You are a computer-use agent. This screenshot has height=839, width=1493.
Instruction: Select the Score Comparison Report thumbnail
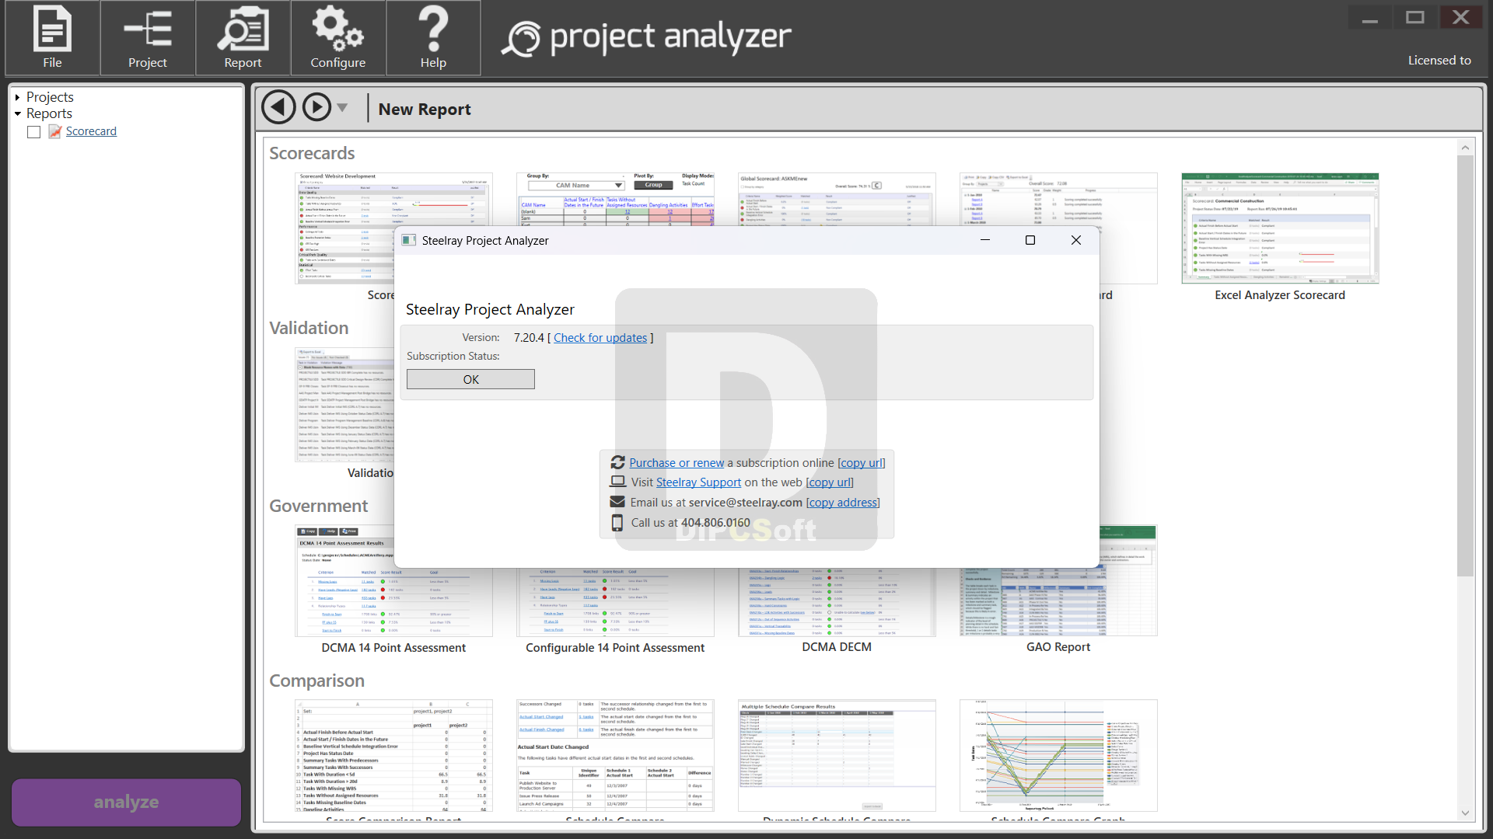coord(393,756)
